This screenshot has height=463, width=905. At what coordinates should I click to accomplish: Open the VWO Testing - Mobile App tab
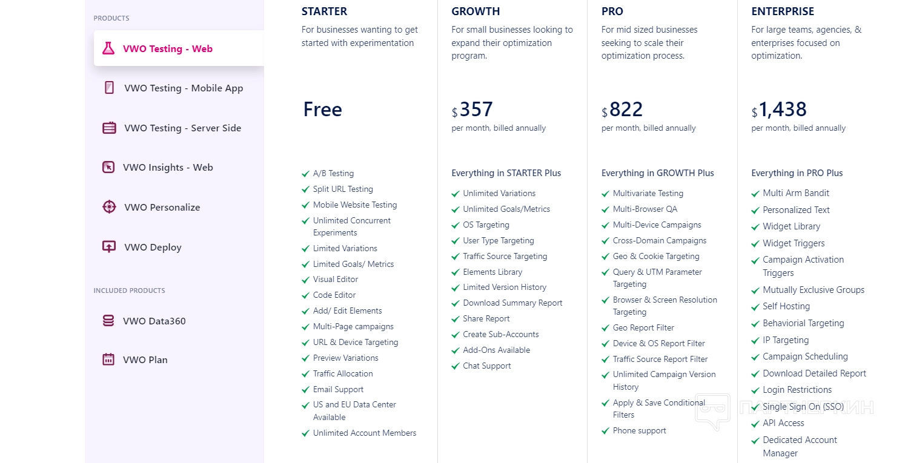[184, 88]
